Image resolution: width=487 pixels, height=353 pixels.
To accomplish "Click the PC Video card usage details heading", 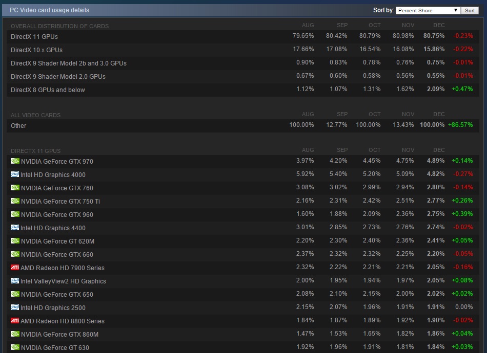I will pos(49,10).
